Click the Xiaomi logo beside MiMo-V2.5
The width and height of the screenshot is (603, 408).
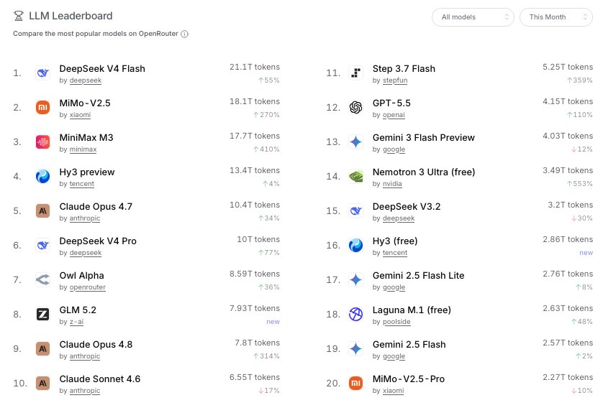42,107
